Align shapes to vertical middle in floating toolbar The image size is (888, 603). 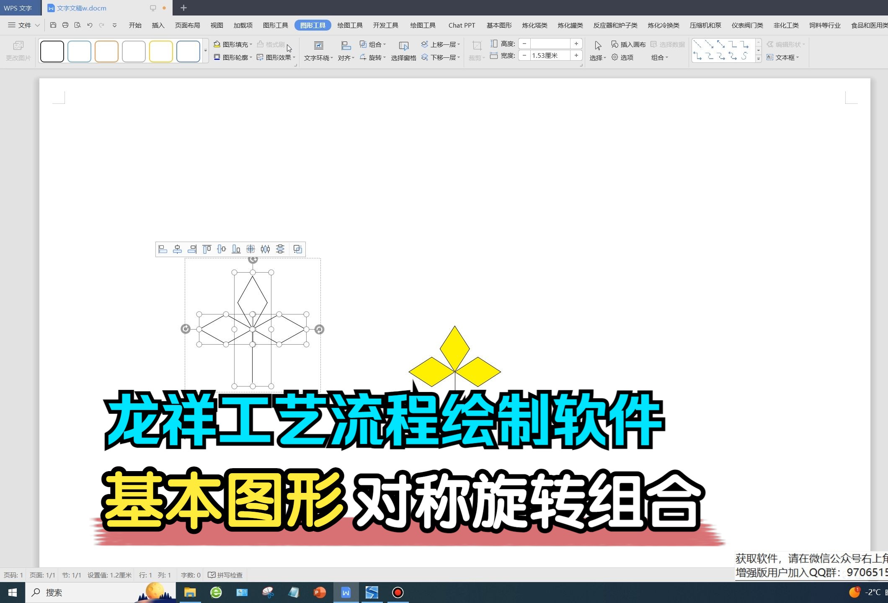[222, 249]
